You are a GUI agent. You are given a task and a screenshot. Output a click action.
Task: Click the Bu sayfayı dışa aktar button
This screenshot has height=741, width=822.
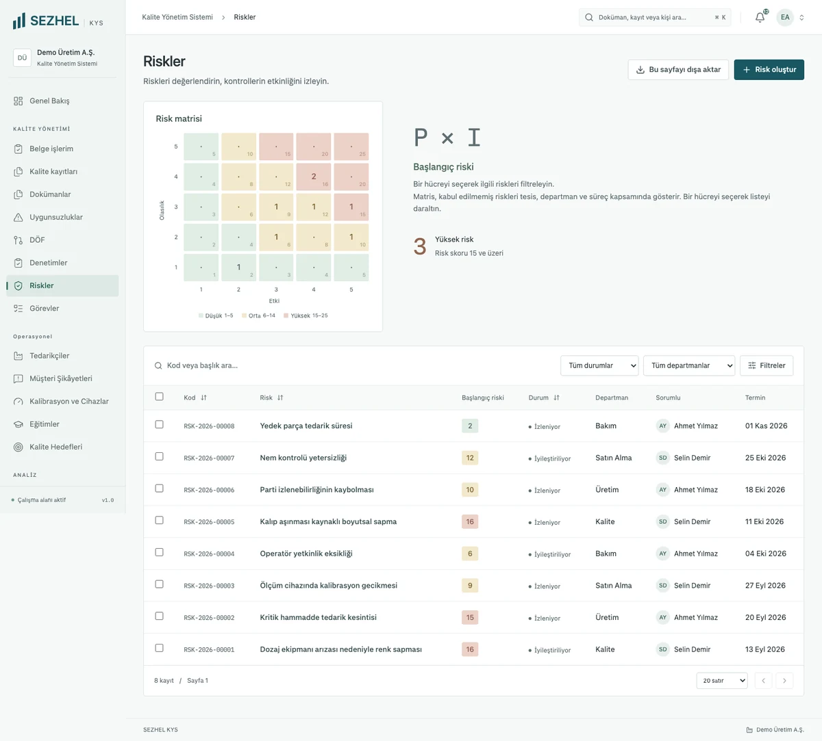pyautogui.click(x=678, y=70)
